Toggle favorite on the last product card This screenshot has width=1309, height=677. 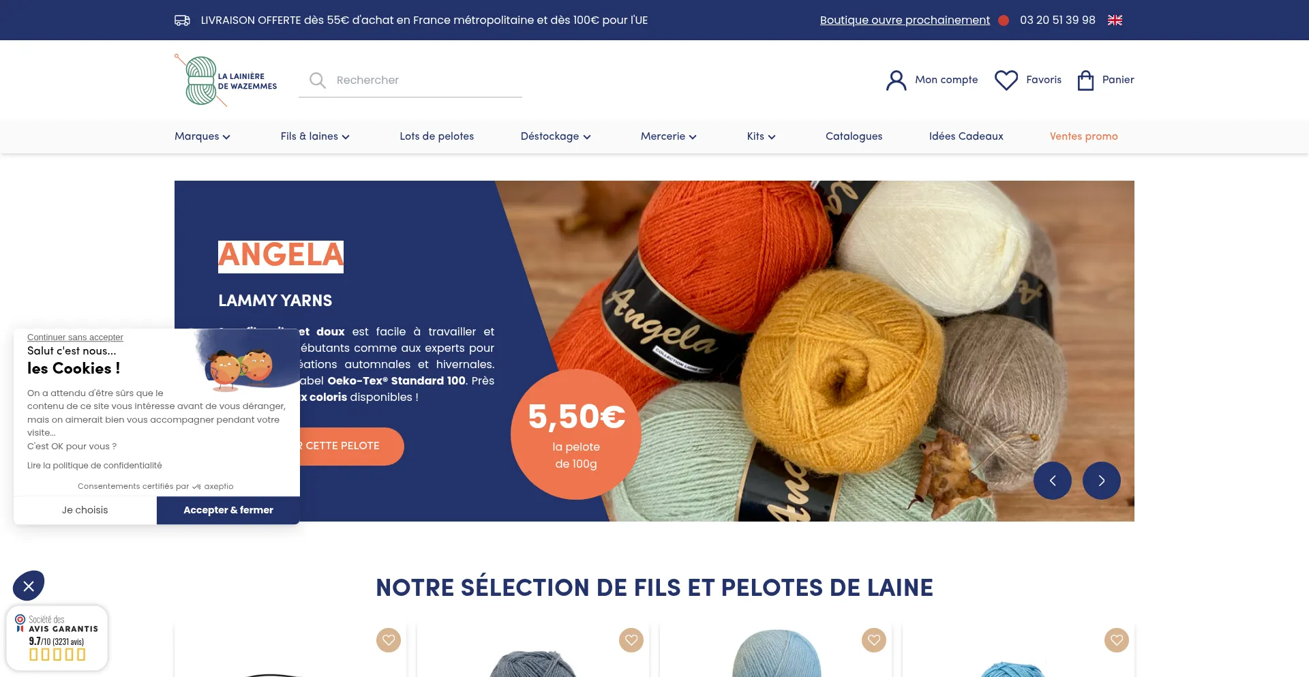click(1117, 640)
